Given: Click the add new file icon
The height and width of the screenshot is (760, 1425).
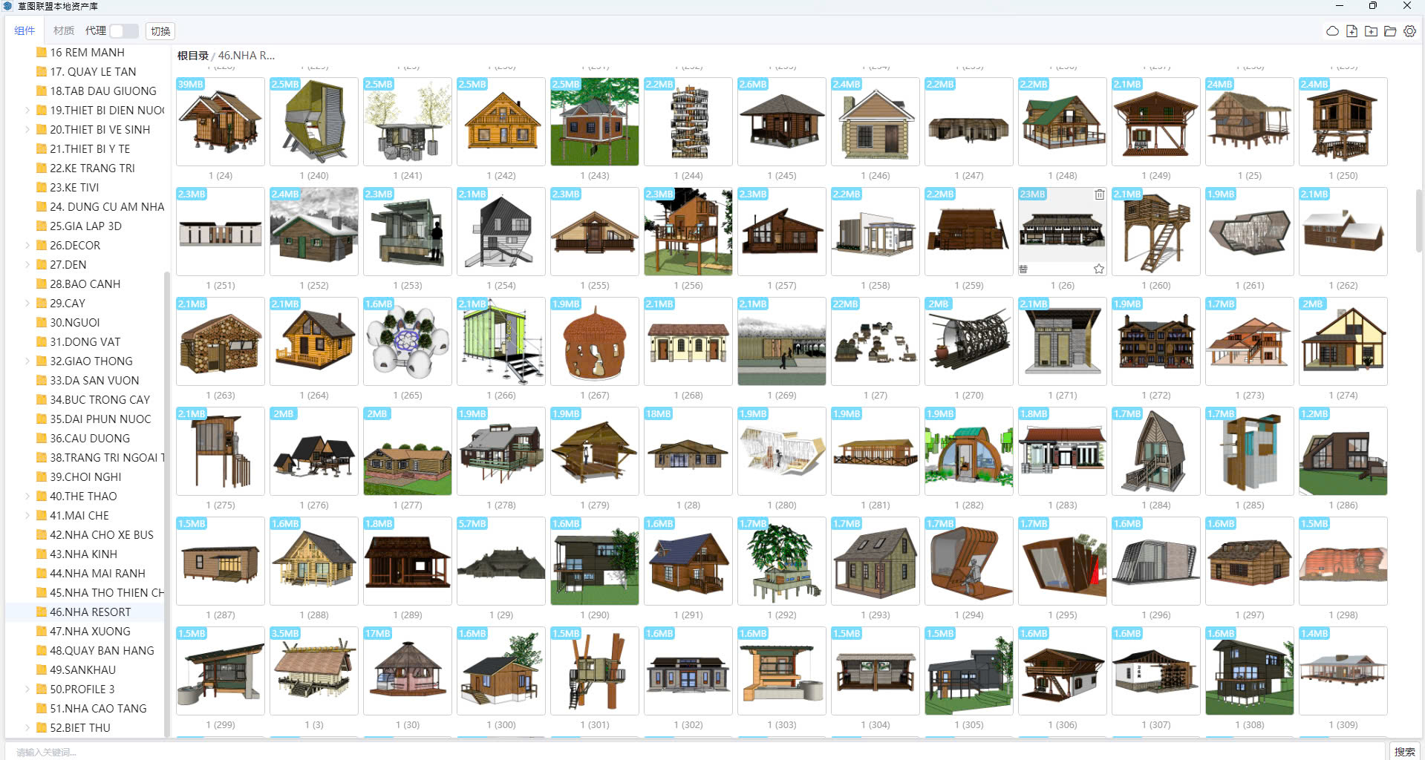Looking at the screenshot, I should [x=1351, y=31].
